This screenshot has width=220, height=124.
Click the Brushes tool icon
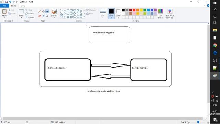[54, 11]
